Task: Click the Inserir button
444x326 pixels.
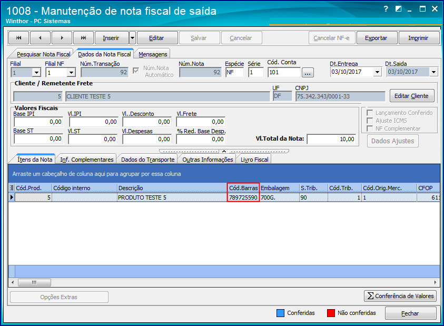Action: click(111, 38)
